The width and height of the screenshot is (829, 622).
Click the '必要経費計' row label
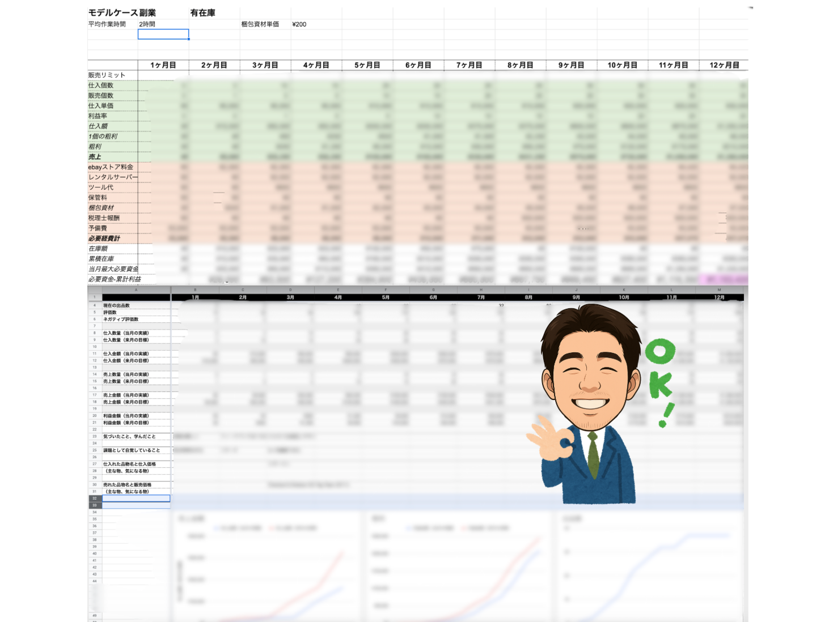coord(104,238)
